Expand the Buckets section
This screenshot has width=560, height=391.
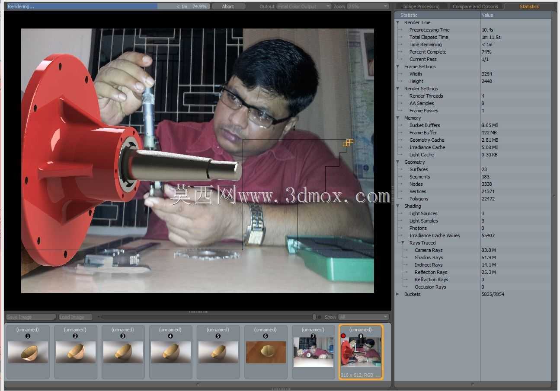398,294
